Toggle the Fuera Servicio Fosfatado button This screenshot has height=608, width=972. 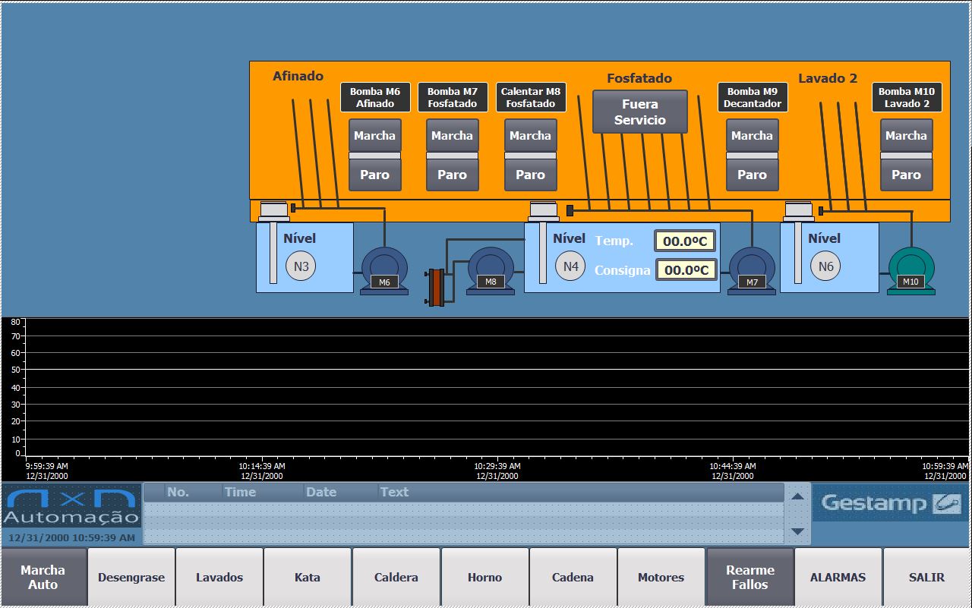[639, 112]
